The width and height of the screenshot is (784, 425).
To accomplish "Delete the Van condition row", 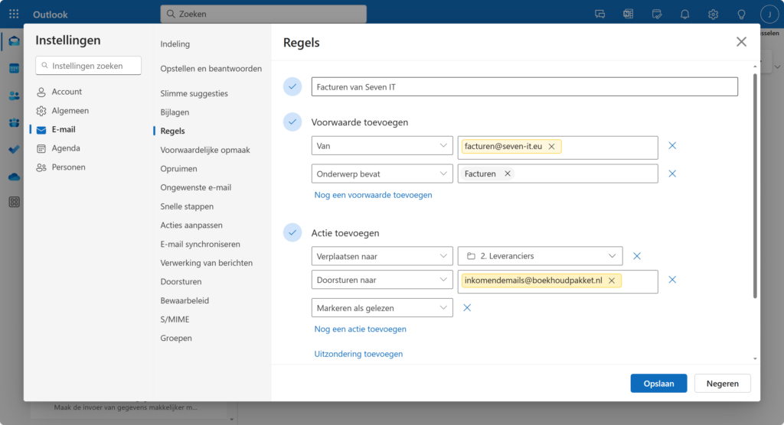I will 672,145.
